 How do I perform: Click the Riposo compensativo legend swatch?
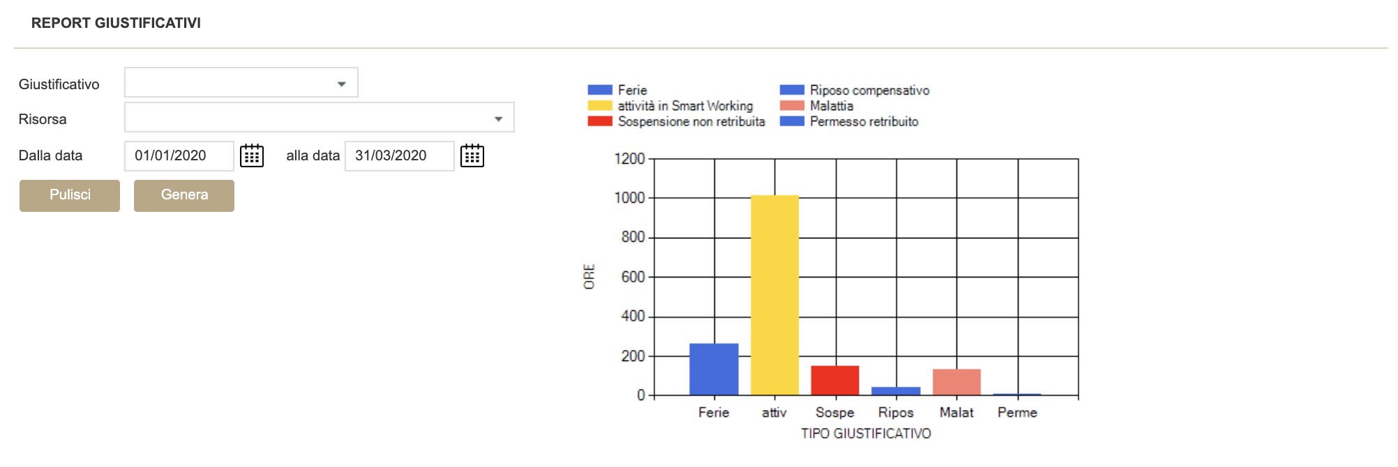point(792,90)
